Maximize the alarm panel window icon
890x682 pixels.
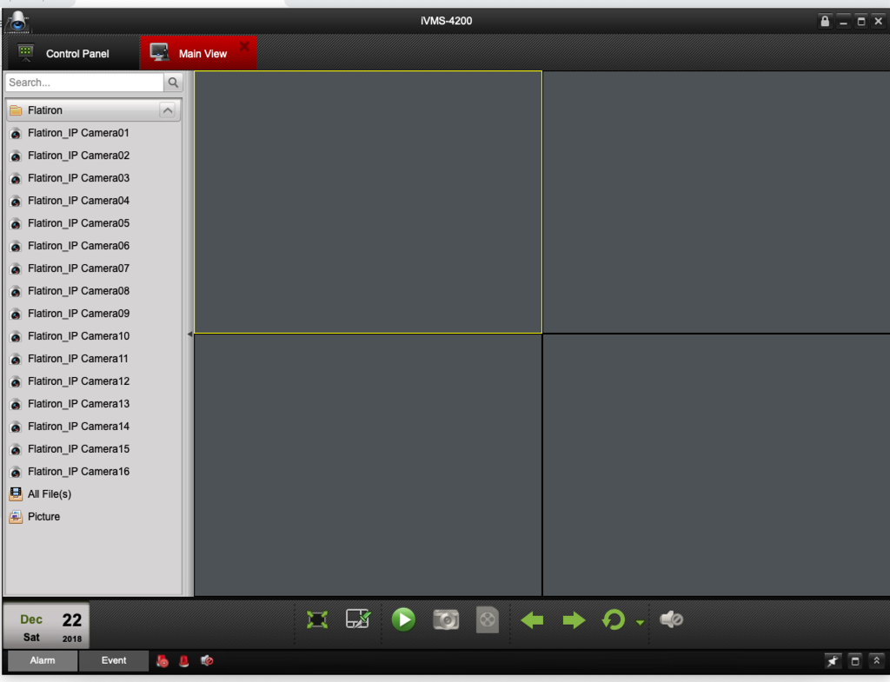click(855, 660)
